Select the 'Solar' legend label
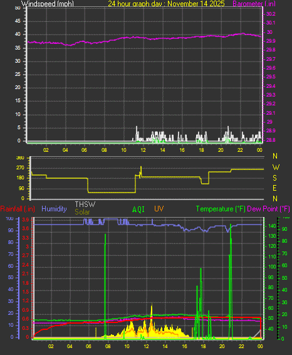292x355 pixels. click(82, 212)
